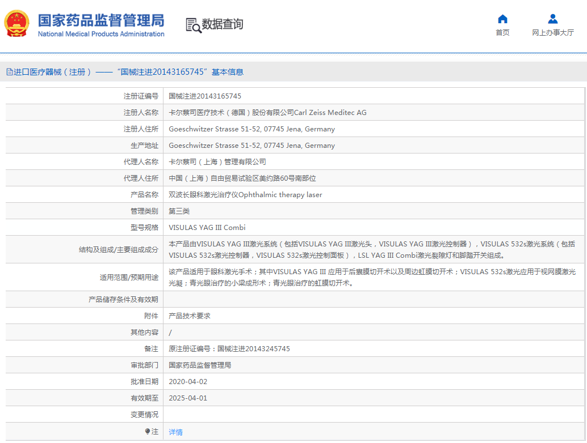Click the Ophthalmic therapy laser product name
Image resolution: width=587 pixels, height=443 pixels.
pos(245,195)
